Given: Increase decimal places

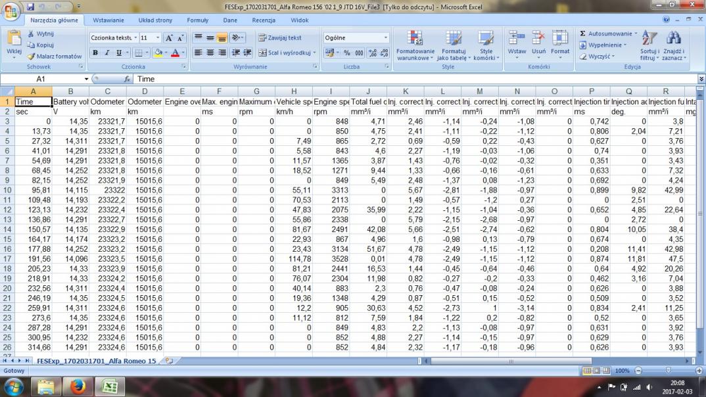Looking at the screenshot, I should (372, 53).
